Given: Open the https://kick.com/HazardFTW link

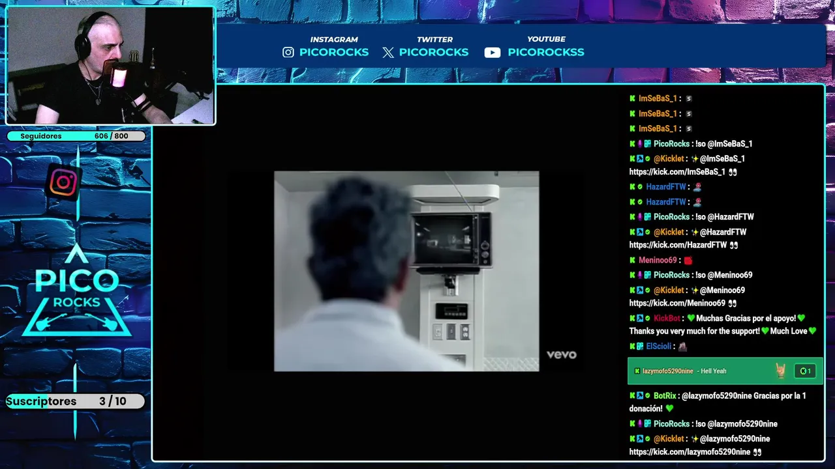Looking at the screenshot, I should 678,245.
